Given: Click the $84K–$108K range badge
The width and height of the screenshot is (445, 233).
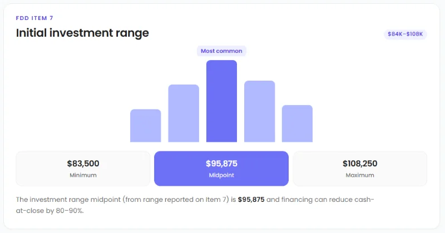Looking at the screenshot, I should 406,34.
